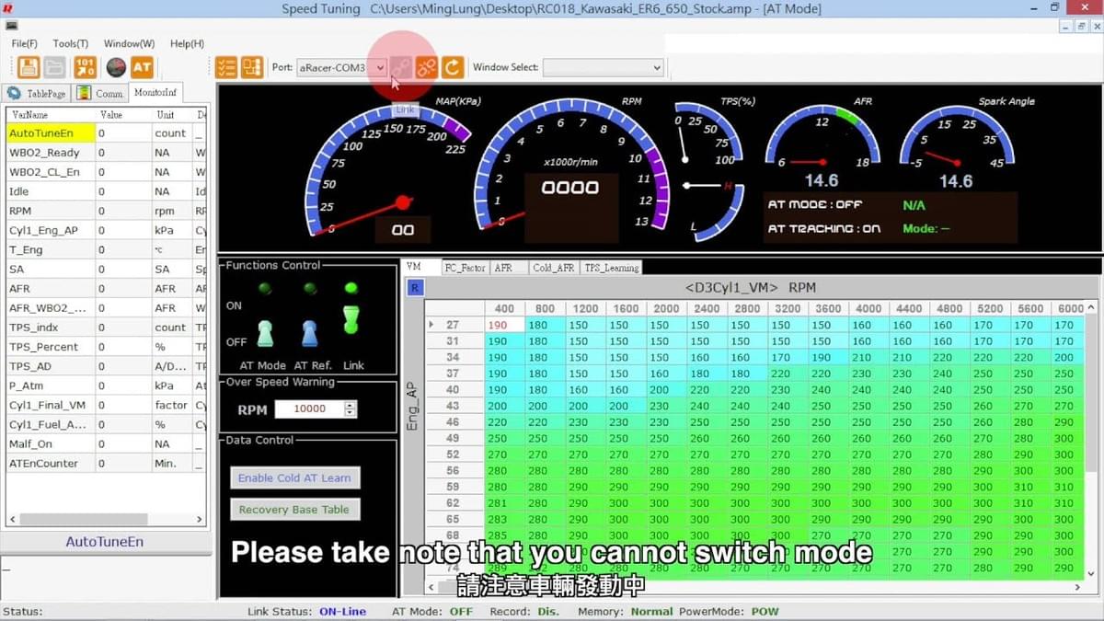
Task: Select the ATEnCounter variable row
Action: click(106, 463)
